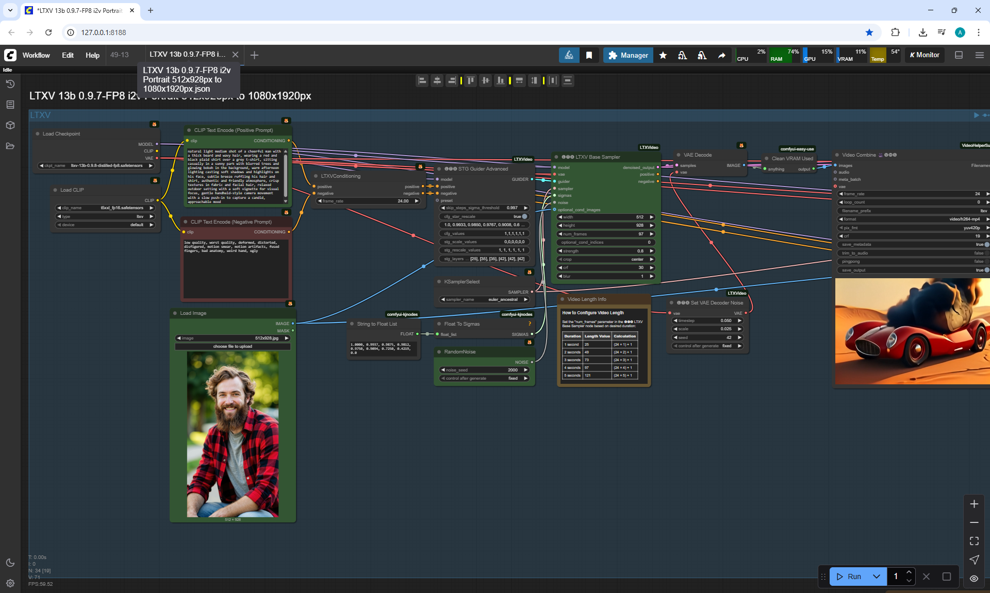Viewport: 990px width, 593px height.
Task: Click the align left toolbar icon
Action: (422, 80)
